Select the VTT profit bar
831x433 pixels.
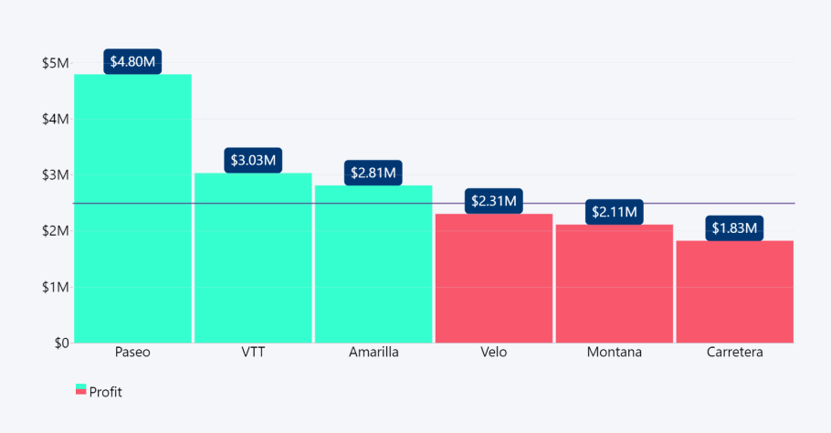click(253, 260)
